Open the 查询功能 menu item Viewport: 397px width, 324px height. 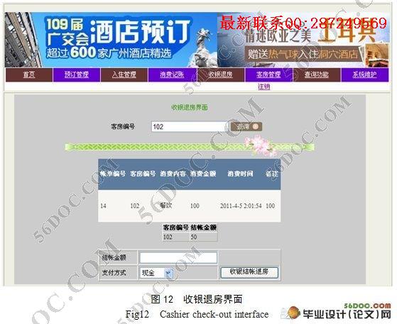[x=317, y=75]
